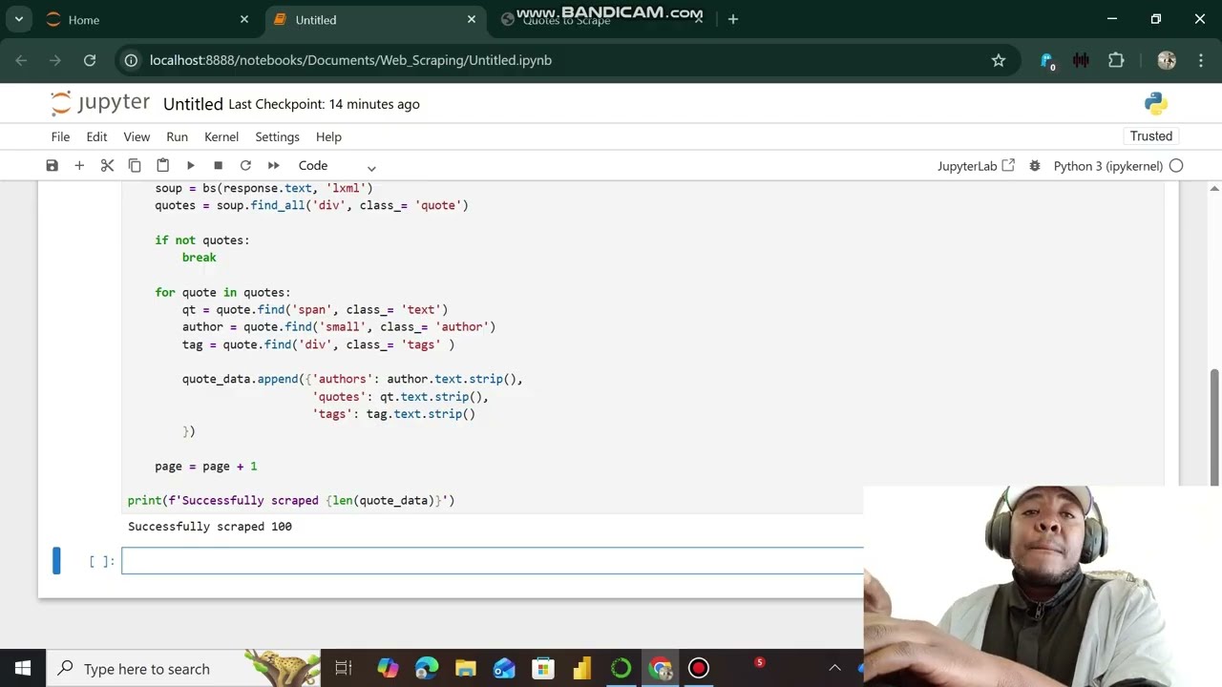
Task: Click the Jupyter logo
Action: pos(100,103)
